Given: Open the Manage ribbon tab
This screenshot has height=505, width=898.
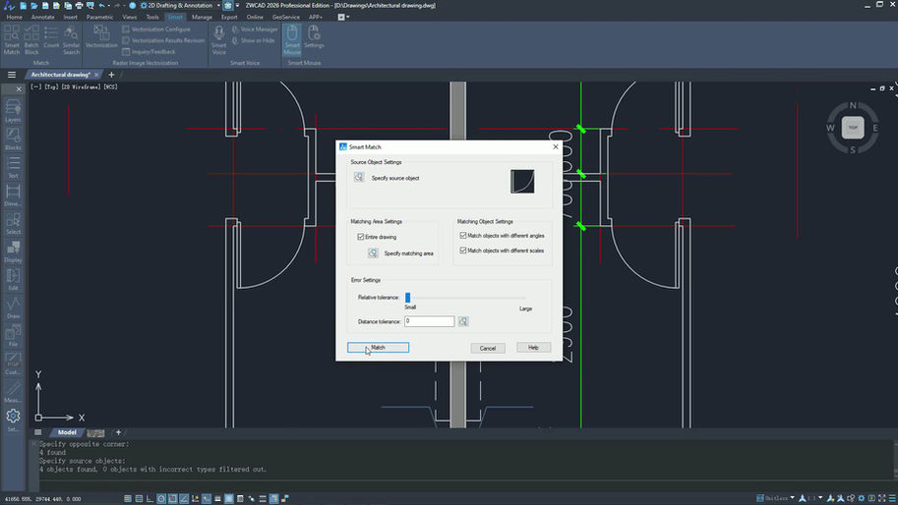Looking at the screenshot, I should click(x=203, y=17).
